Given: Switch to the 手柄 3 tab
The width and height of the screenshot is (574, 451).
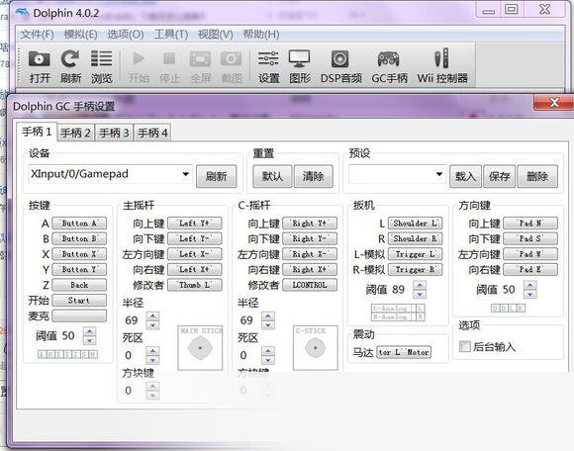Looking at the screenshot, I should (x=114, y=133).
